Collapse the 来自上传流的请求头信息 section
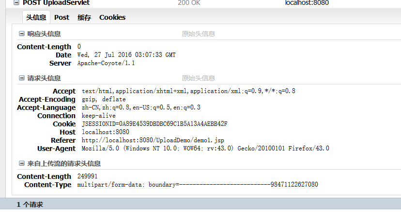 click(22, 163)
